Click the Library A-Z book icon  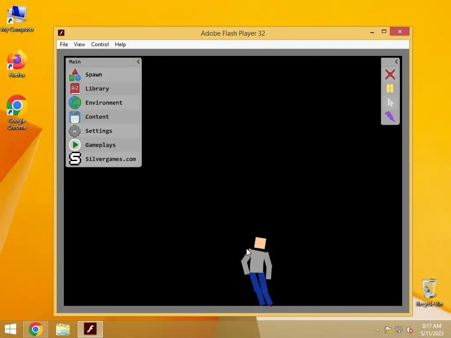pos(75,88)
